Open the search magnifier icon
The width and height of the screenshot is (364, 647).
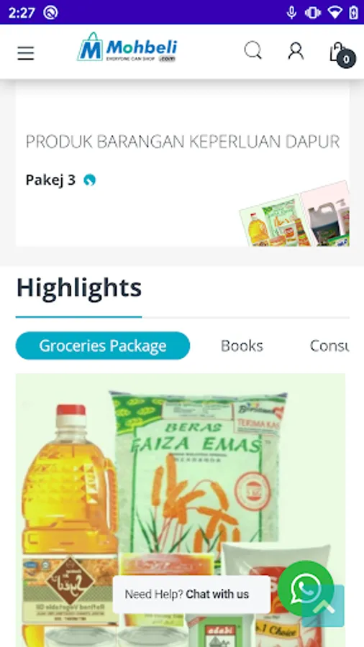coord(253,51)
